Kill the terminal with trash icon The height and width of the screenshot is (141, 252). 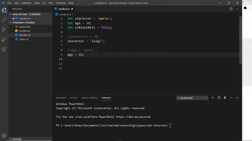225,98
